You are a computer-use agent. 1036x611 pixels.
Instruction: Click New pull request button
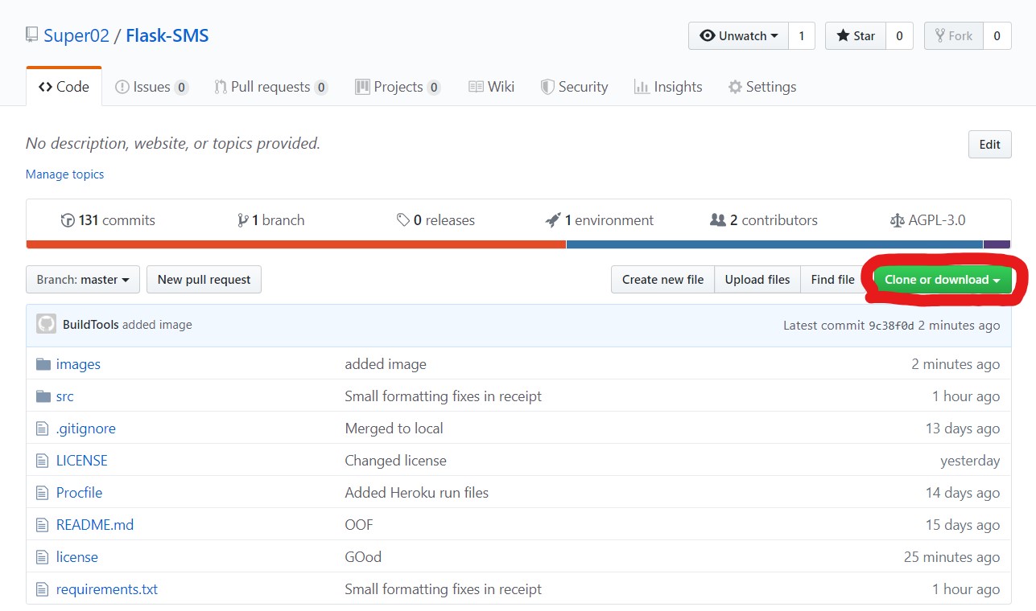point(204,280)
